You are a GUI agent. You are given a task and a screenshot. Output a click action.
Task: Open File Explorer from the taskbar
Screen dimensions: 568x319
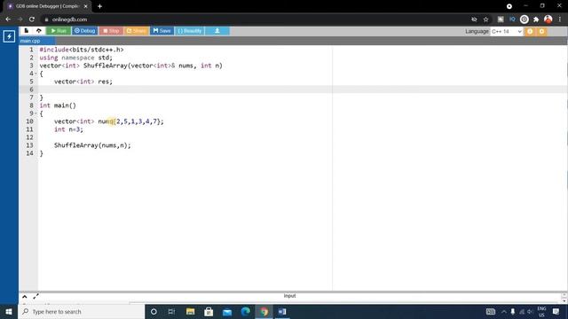click(x=190, y=311)
